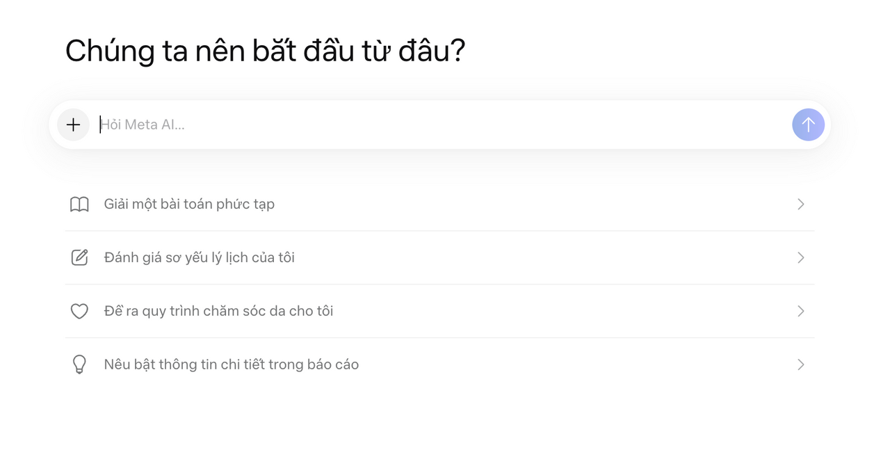
Task: Pick 'Đề ra quy trình chăm sóc da cho tôi'
Action: coord(218,311)
